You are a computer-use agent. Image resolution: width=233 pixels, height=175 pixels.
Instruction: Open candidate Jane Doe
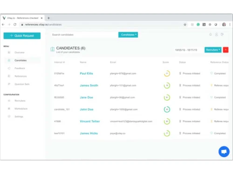click(86, 98)
